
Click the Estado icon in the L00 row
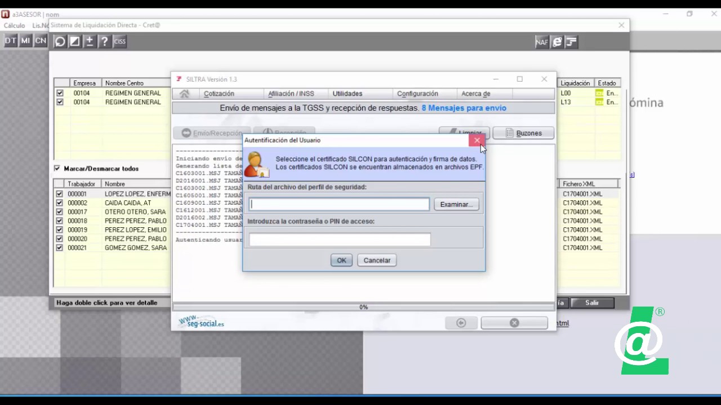point(599,93)
